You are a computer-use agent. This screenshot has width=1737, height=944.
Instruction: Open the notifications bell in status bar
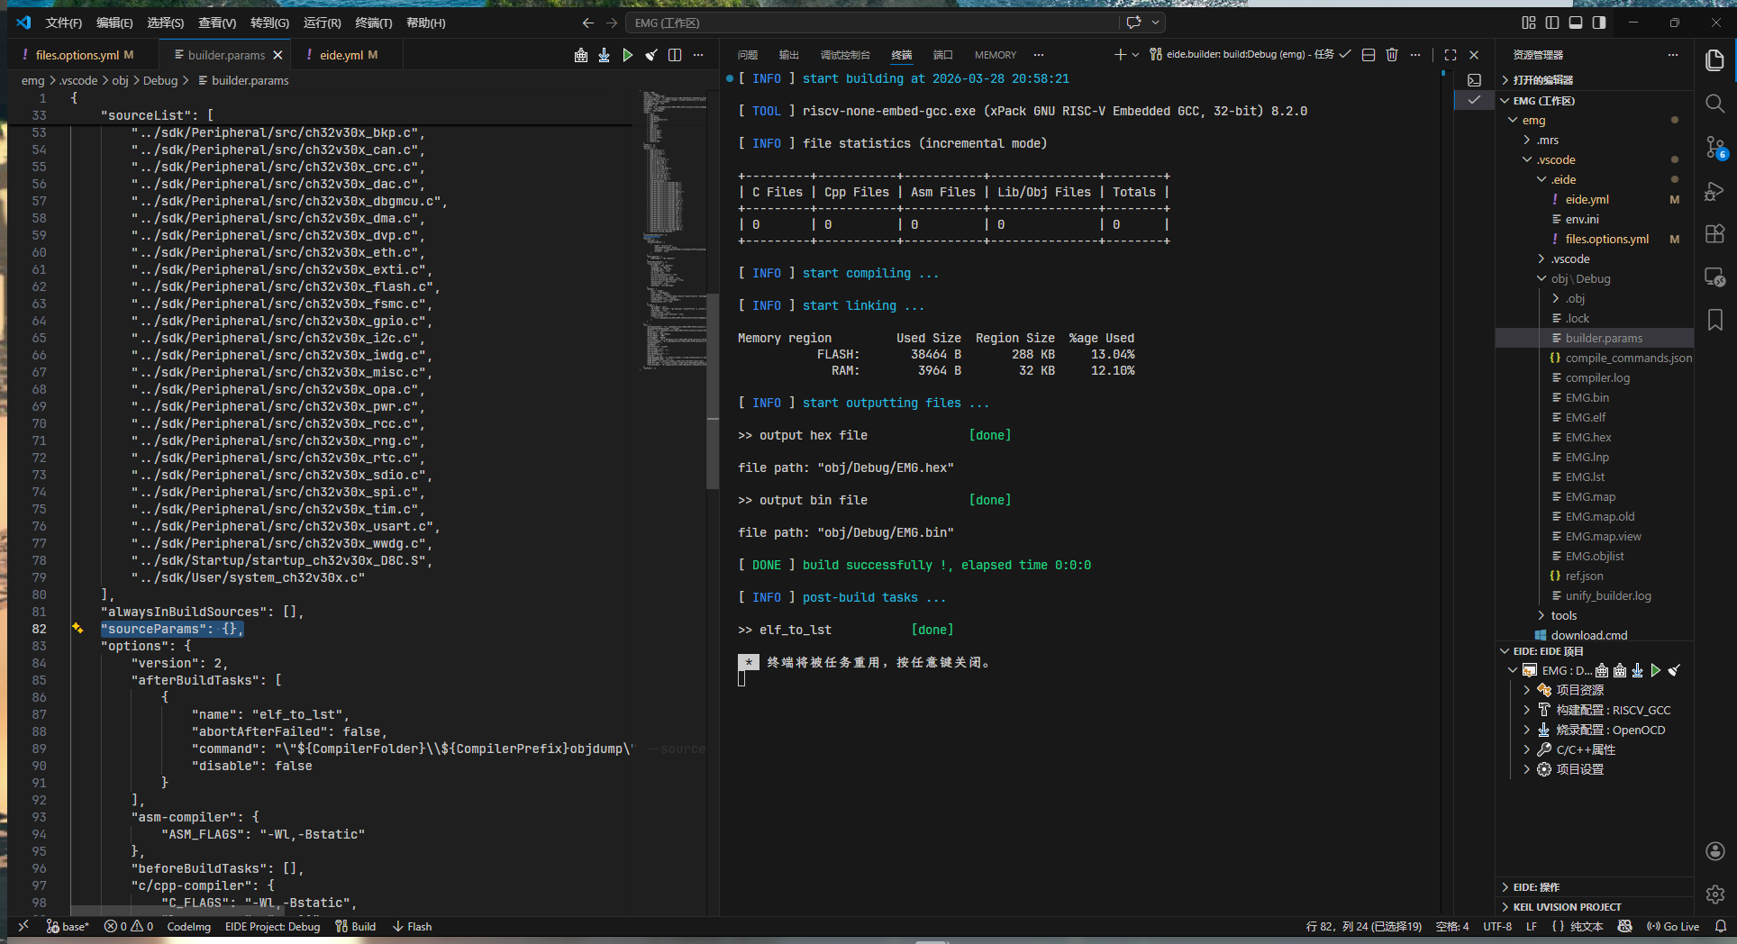[x=1720, y=926]
